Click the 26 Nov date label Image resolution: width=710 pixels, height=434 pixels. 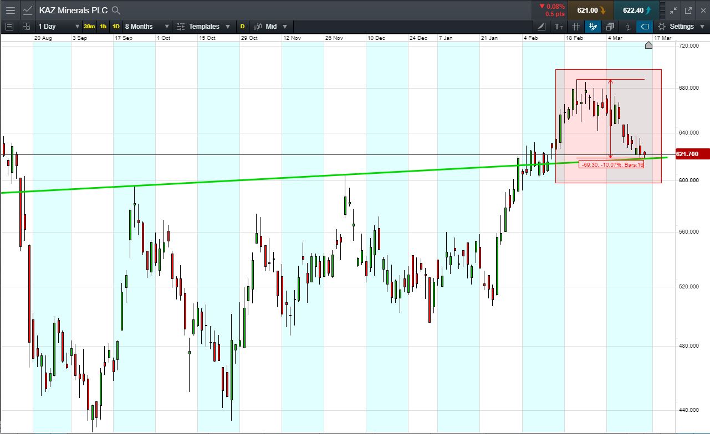[x=334, y=38]
